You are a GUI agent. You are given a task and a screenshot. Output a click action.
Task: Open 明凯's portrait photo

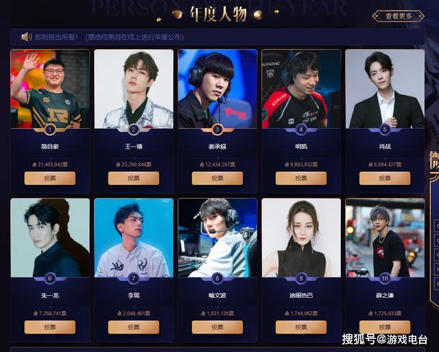[x=301, y=89]
